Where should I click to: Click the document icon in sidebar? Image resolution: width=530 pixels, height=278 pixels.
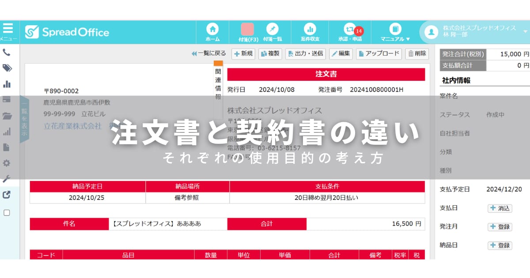pyautogui.click(x=7, y=147)
